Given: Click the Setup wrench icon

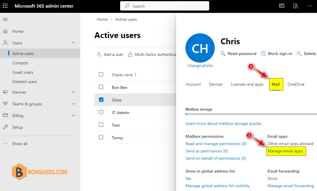Looking at the screenshot, I should pyautogui.click(x=6, y=127).
